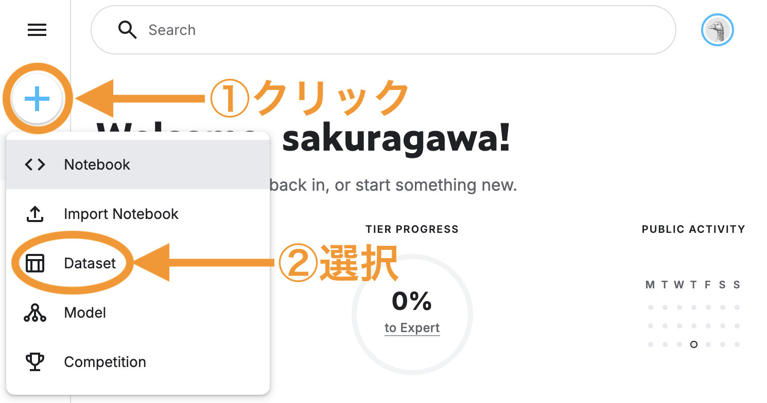Click the user profile avatar
Screen dimensions: 767x403
pyautogui.click(x=717, y=30)
